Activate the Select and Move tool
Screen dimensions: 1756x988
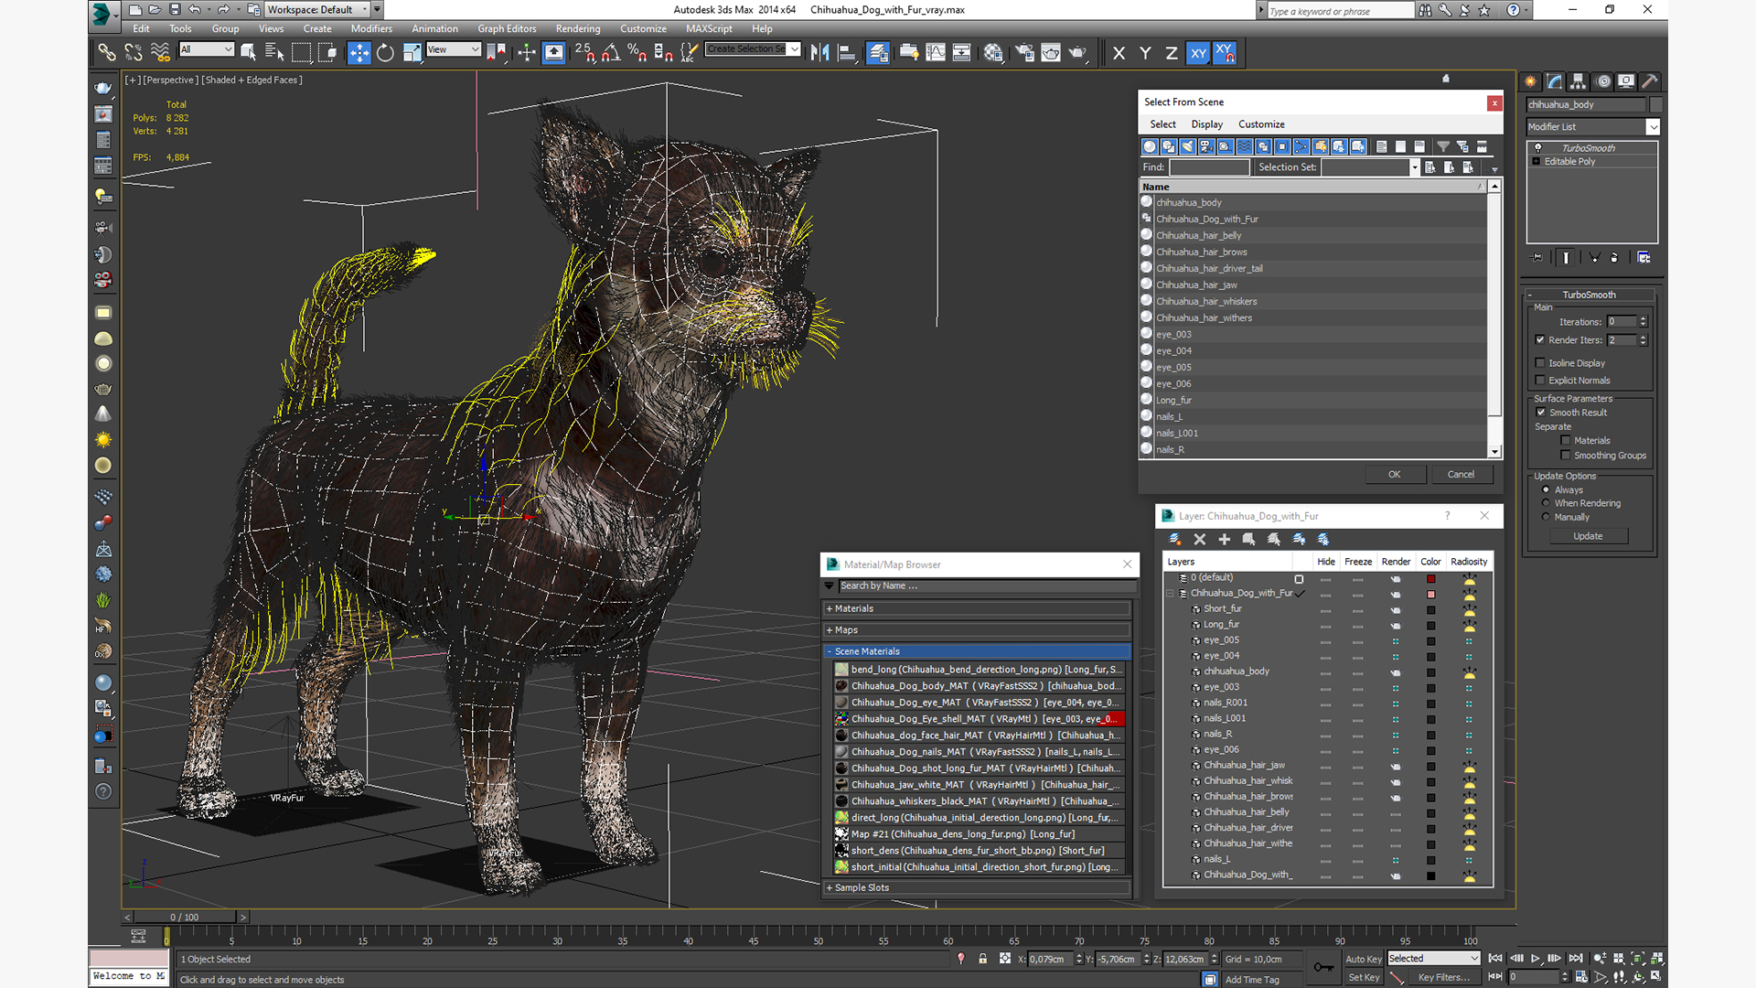tap(359, 53)
